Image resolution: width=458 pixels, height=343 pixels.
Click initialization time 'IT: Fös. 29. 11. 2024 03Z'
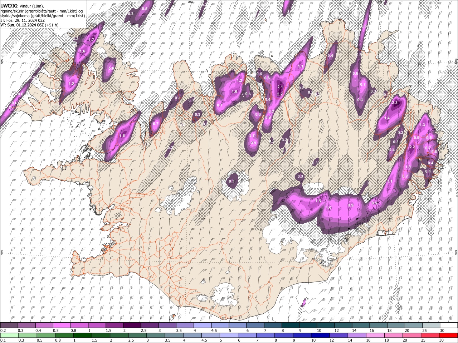(x=23, y=20)
